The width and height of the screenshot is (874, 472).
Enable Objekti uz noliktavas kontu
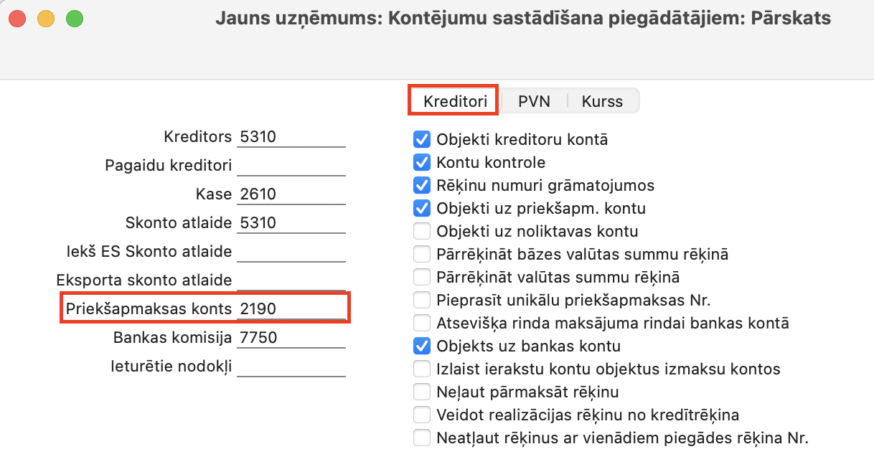pos(422,232)
